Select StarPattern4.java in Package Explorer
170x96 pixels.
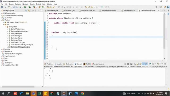click(16, 34)
